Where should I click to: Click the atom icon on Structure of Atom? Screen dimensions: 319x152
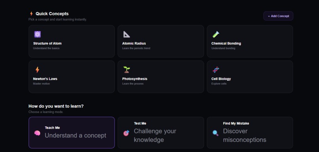coord(38,34)
